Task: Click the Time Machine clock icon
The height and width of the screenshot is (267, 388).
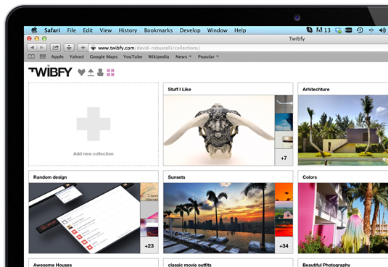Action: (360, 30)
